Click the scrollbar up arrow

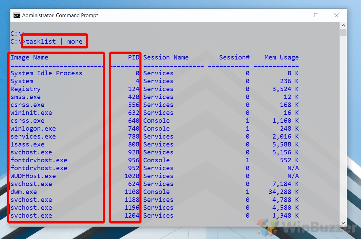(343, 25)
